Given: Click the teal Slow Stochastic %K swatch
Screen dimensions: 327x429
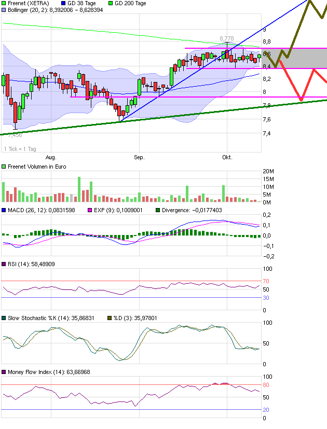Looking at the screenshot, I should 4,318.
